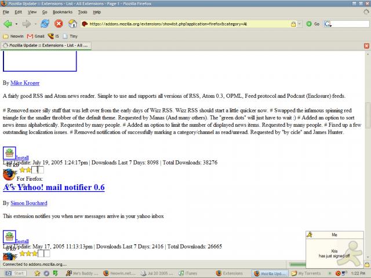
Task: Click the AIM buddy icon in notification popup
Action: [x=310, y=235]
